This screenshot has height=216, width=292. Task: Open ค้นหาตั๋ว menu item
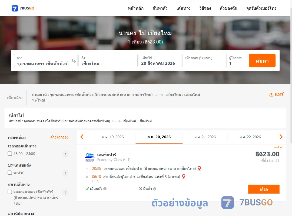click(x=160, y=8)
